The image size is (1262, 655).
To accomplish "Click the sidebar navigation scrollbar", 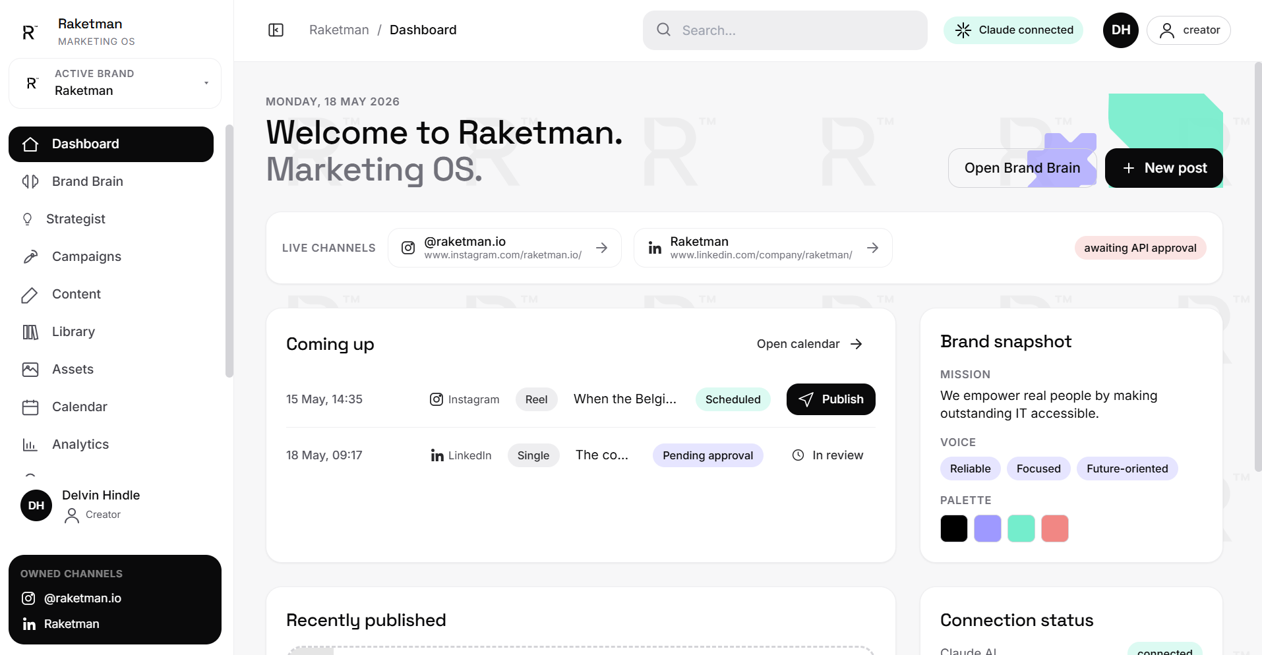I will click(229, 251).
